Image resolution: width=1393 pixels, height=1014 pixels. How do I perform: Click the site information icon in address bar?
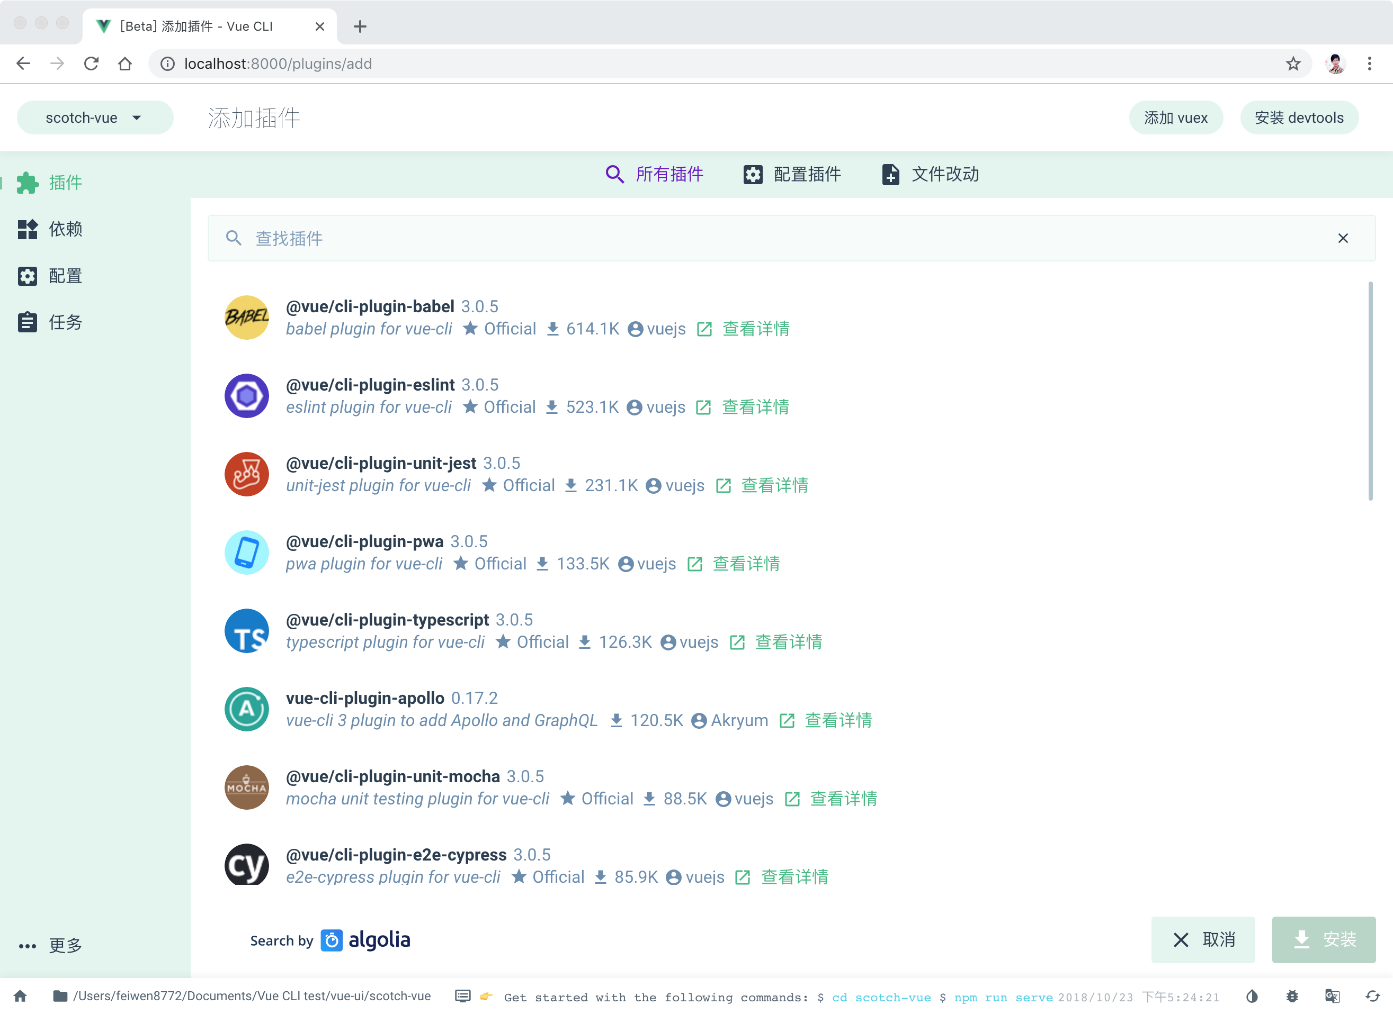click(x=168, y=63)
